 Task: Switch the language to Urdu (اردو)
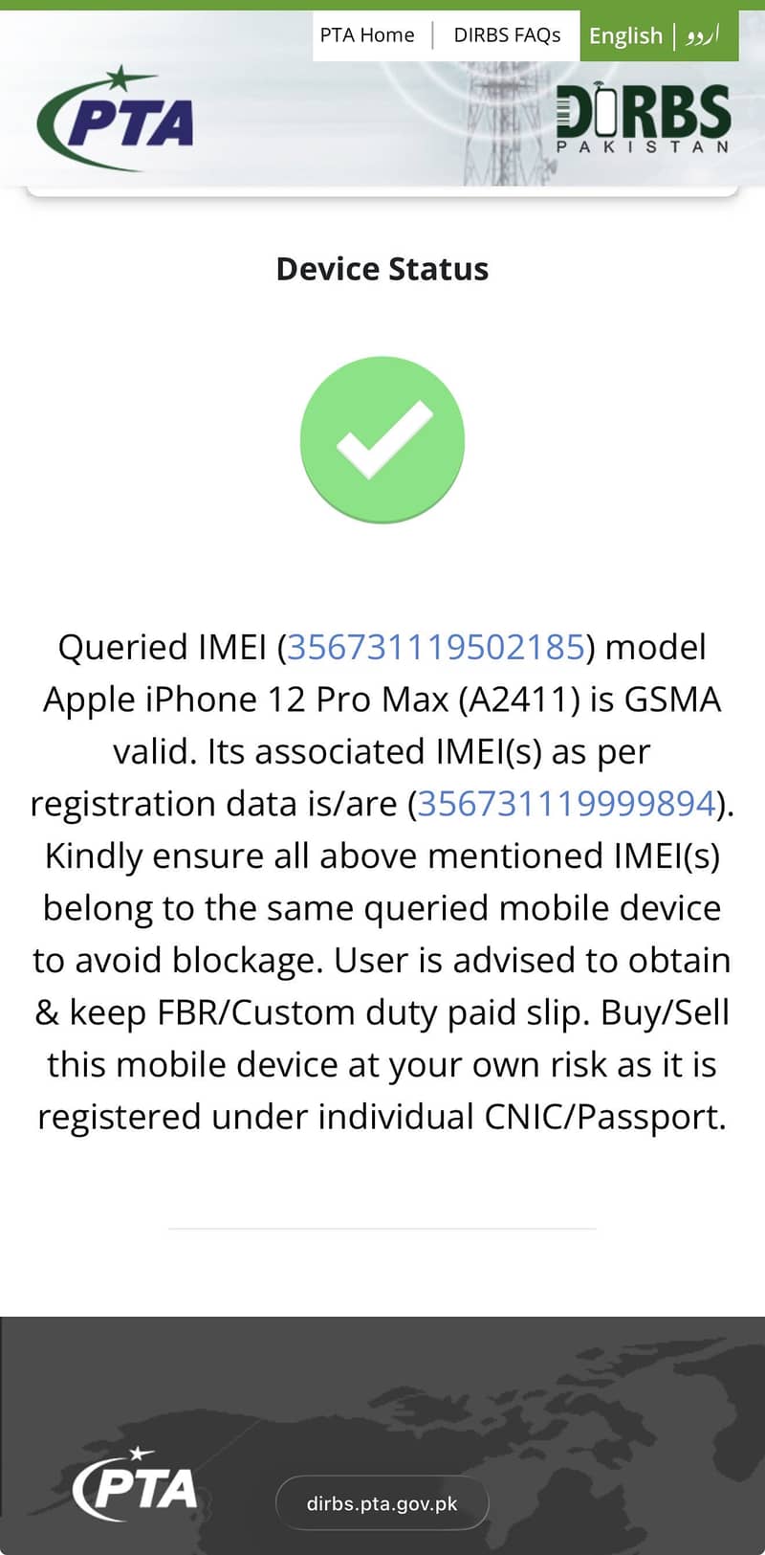coord(703,35)
